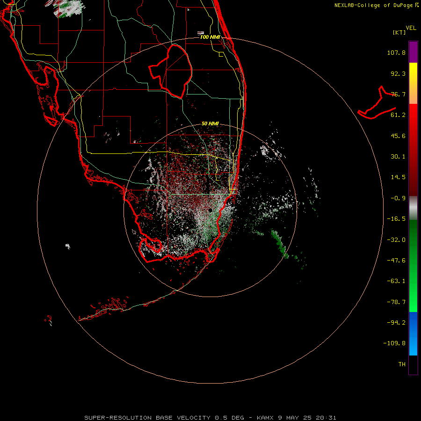
Task: Click the 61.2 velocity scale value
Action: coord(398,115)
